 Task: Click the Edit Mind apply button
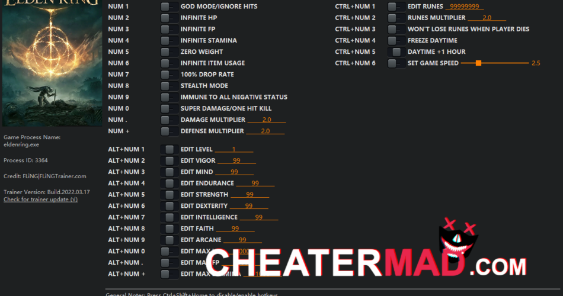169,172
